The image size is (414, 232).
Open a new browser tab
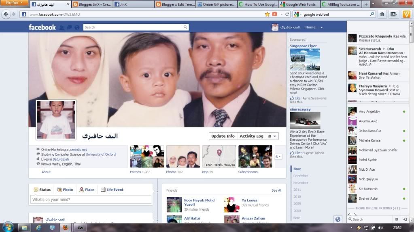tap(366, 4)
